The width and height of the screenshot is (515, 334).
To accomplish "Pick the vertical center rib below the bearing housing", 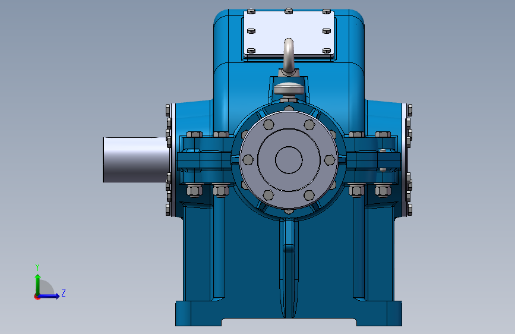I will (289, 268).
